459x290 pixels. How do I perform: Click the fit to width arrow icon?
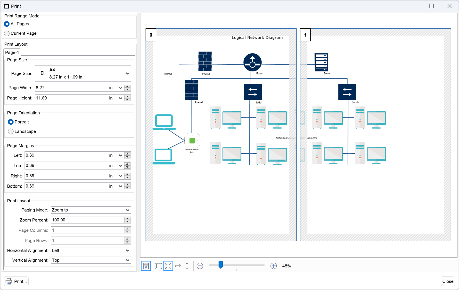178,266
